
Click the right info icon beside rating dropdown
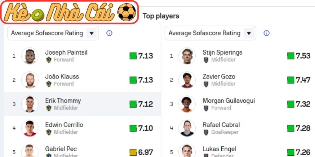coord(267,33)
